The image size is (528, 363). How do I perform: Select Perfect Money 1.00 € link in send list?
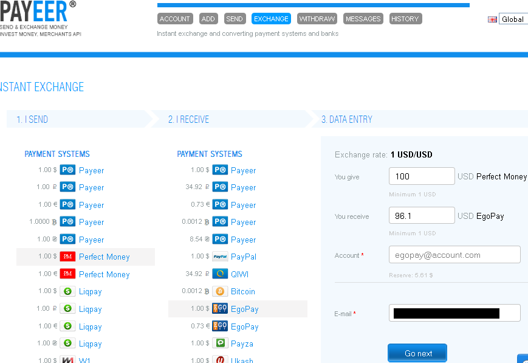pyautogui.click(x=104, y=274)
